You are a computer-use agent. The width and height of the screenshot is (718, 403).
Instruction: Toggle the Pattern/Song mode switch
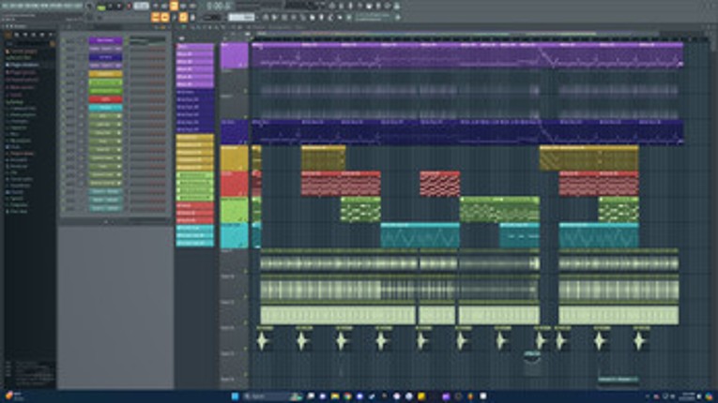pos(99,7)
